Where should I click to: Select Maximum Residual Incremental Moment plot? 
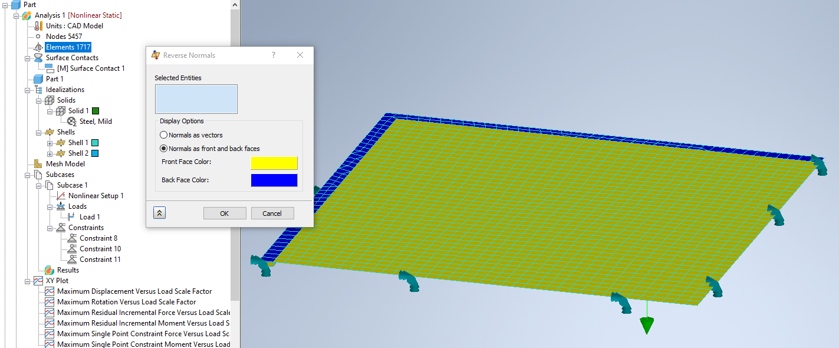click(x=143, y=323)
